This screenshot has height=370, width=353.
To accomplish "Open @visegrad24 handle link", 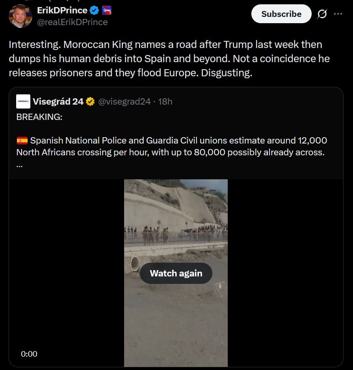I will pos(124,102).
